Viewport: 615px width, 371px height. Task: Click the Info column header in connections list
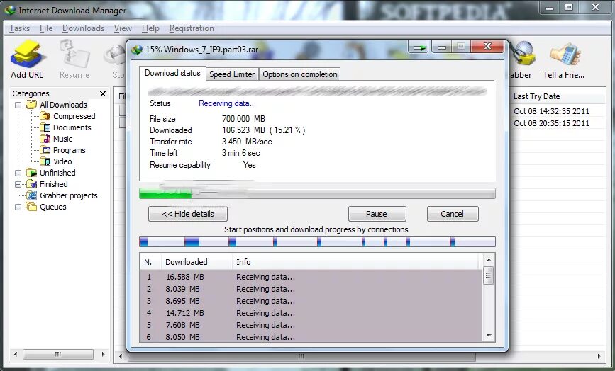pyautogui.click(x=355, y=262)
